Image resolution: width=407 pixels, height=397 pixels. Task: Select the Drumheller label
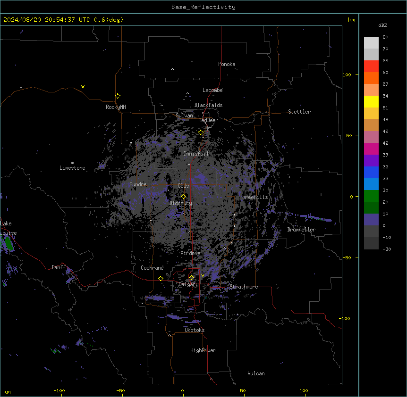[301, 230]
